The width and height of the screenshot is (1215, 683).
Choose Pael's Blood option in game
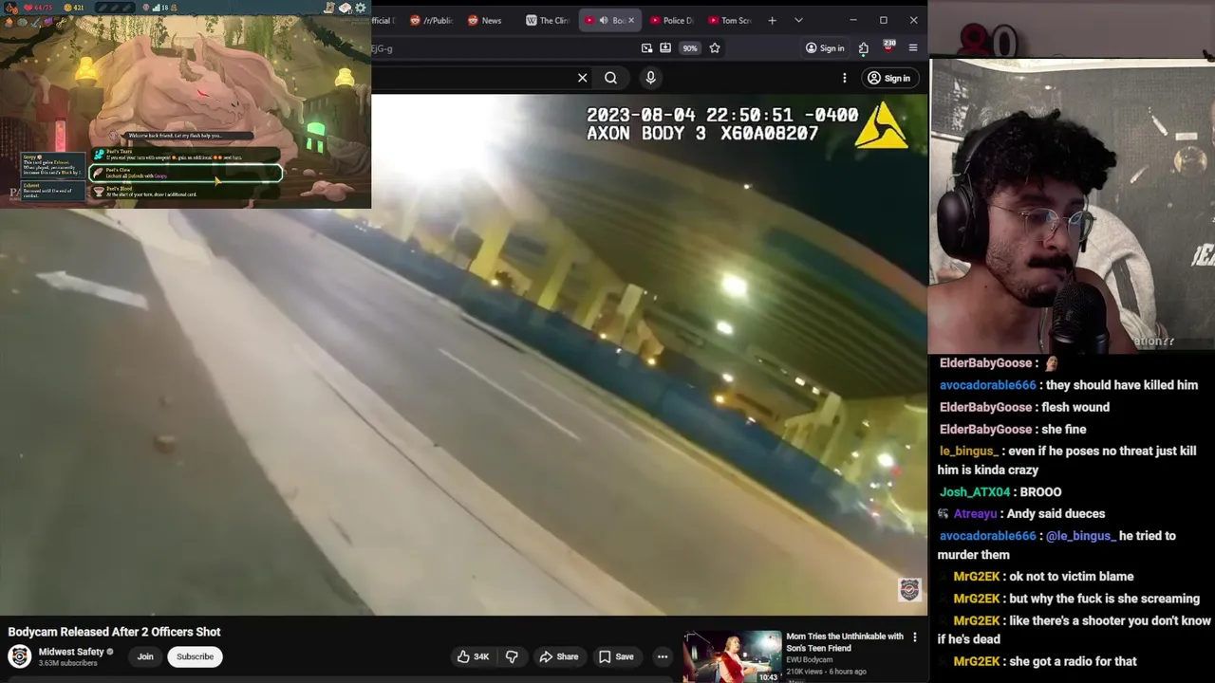186,192
